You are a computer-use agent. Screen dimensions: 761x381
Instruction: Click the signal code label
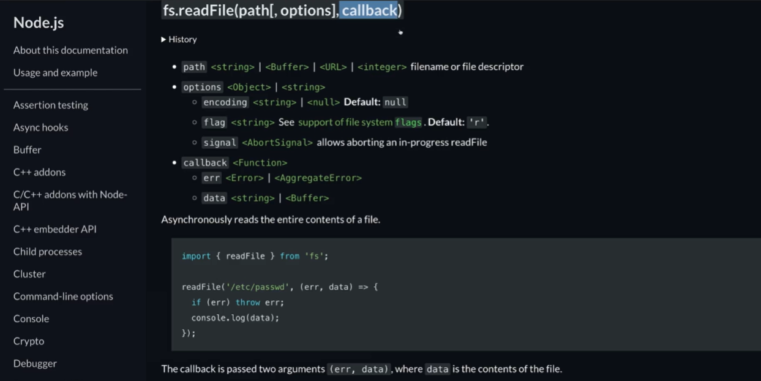click(220, 143)
